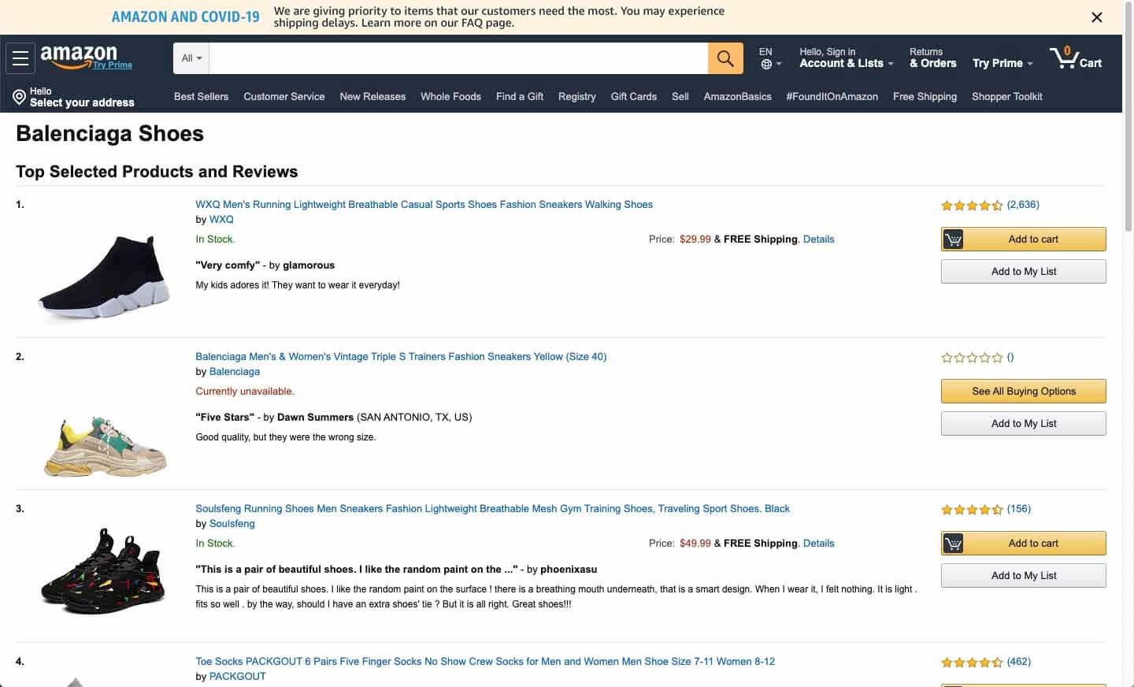Open Find a Gift

pyautogui.click(x=520, y=96)
